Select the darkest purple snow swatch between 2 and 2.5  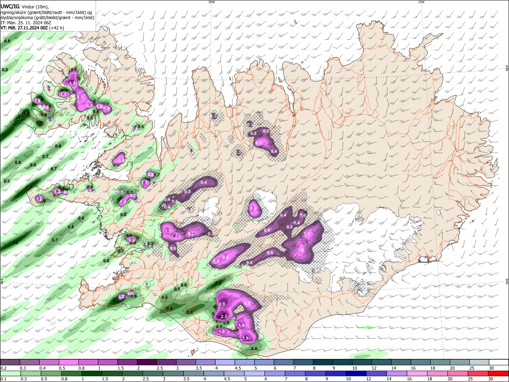click(x=147, y=362)
